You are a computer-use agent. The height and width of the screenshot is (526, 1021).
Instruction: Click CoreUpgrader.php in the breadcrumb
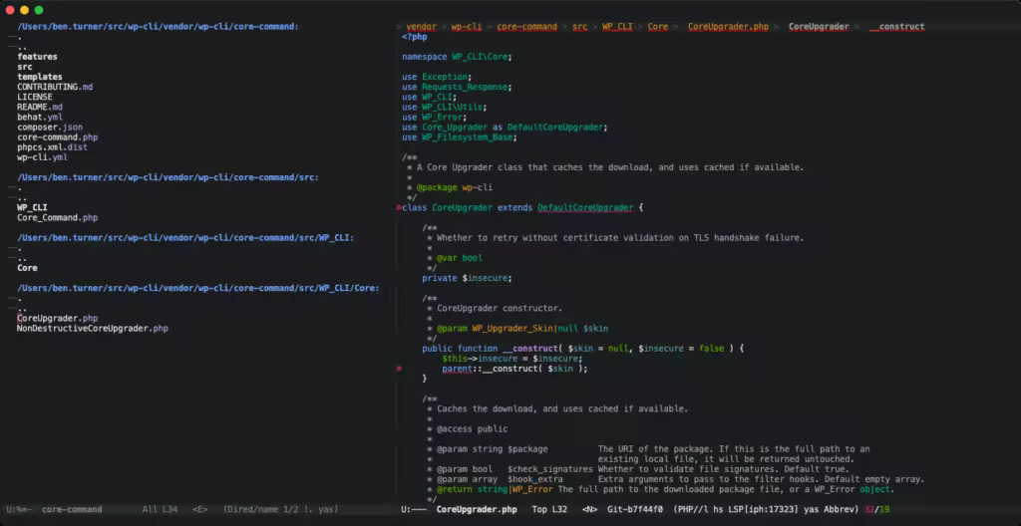tap(728, 27)
